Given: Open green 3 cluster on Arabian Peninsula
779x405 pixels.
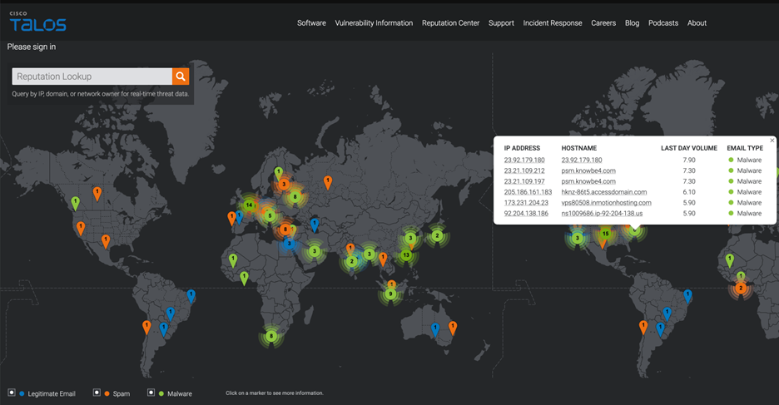Looking at the screenshot, I should pyautogui.click(x=314, y=251).
